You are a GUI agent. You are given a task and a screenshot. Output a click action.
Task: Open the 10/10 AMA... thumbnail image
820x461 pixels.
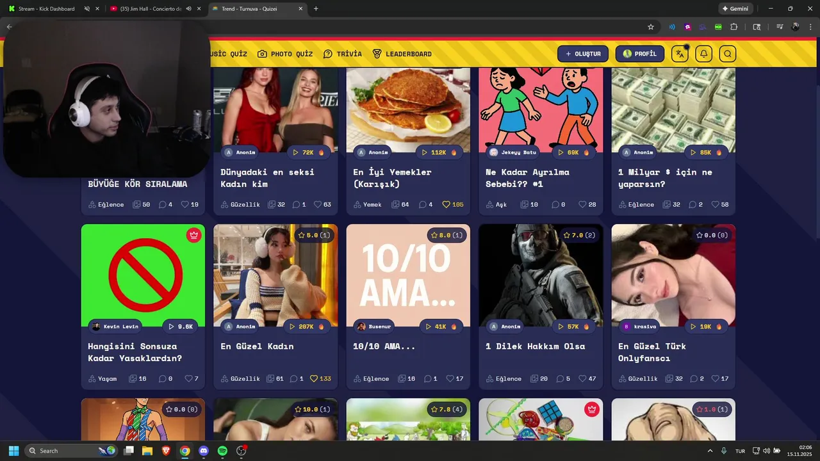click(x=408, y=275)
